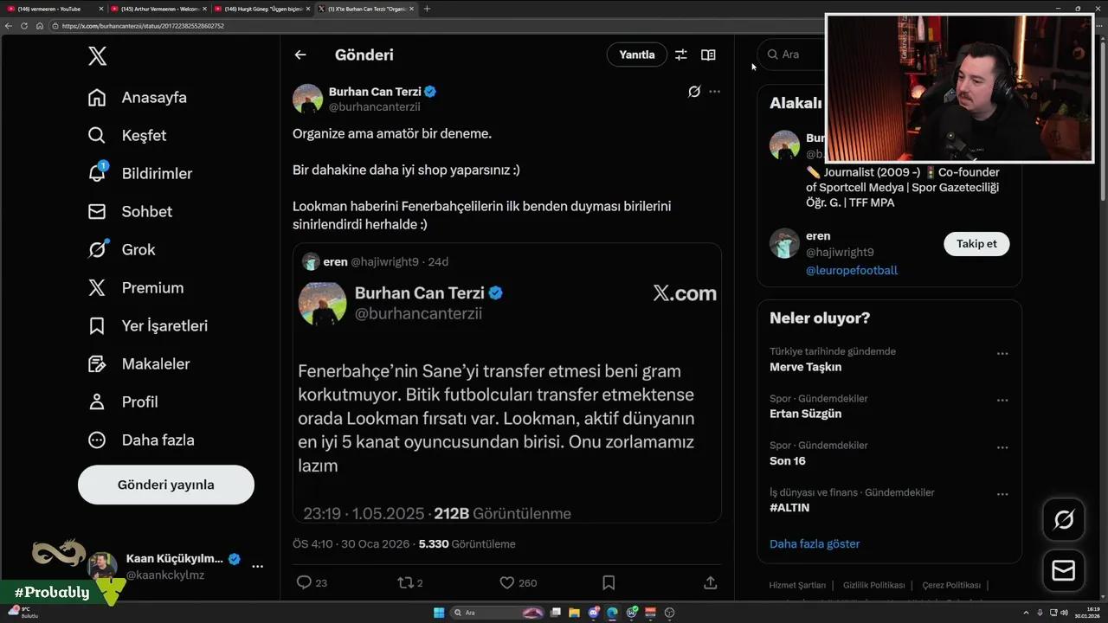Open Hizmet Şartları footer link
This screenshot has height=623, width=1108.
(x=797, y=586)
